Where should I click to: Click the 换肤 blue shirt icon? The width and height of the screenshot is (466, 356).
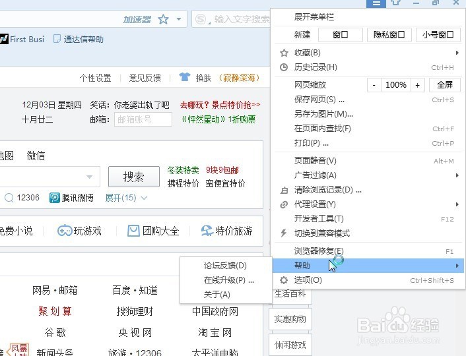185,77
